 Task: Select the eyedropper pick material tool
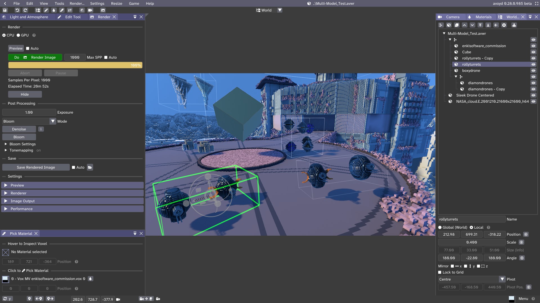pyautogui.click(x=62, y=10)
